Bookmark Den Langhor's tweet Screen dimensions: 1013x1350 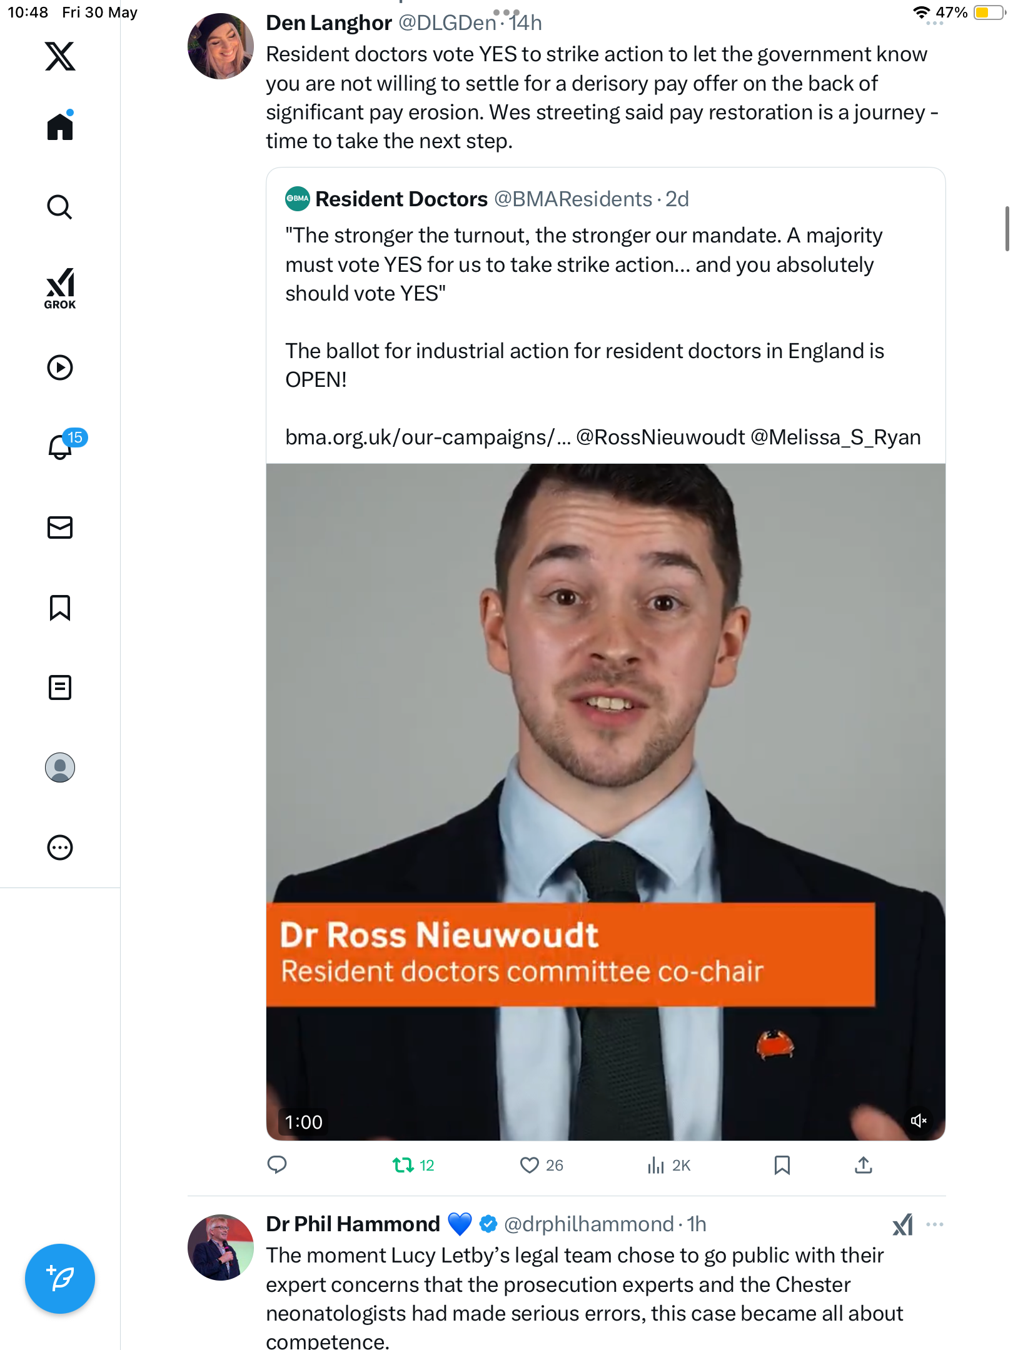click(x=782, y=1165)
